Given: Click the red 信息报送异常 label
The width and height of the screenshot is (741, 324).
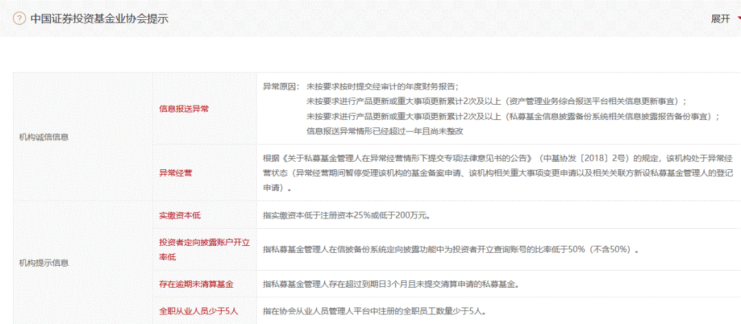Looking at the screenshot, I should click(184, 109).
